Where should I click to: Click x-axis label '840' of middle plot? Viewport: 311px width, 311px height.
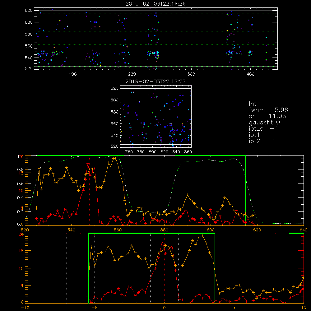pyautogui.click(x=176, y=152)
